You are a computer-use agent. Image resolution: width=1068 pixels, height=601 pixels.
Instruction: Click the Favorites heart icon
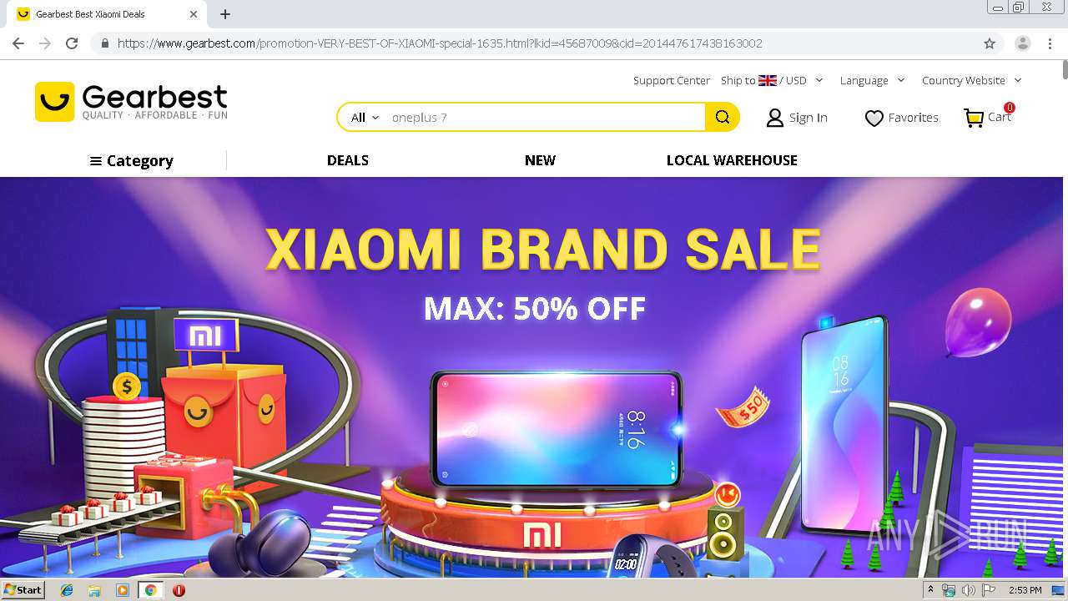[874, 119]
